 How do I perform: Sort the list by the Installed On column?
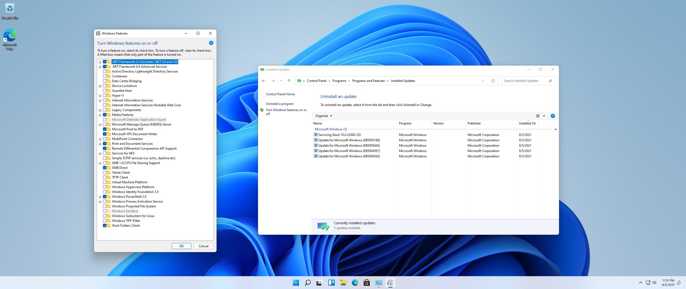[x=527, y=123]
